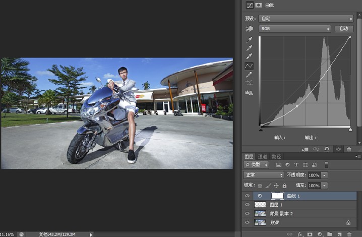Click the link layers icon
The height and width of the screenshot is (237, 362).
tap(289, 234)
